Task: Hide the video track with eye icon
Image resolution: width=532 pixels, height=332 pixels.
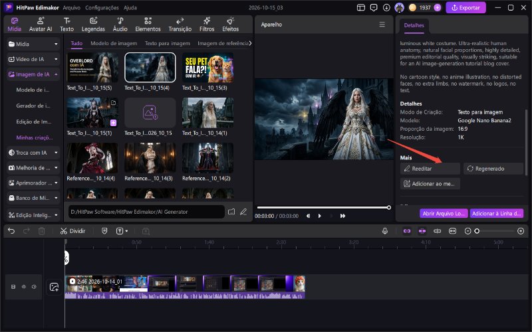Action: (24, 287)
